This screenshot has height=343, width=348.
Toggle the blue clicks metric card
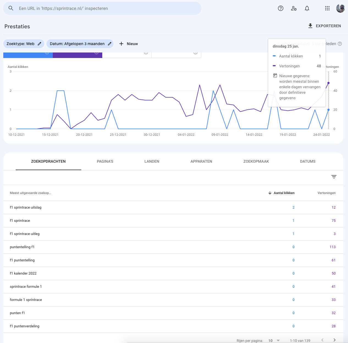click(x=28, y=55)
